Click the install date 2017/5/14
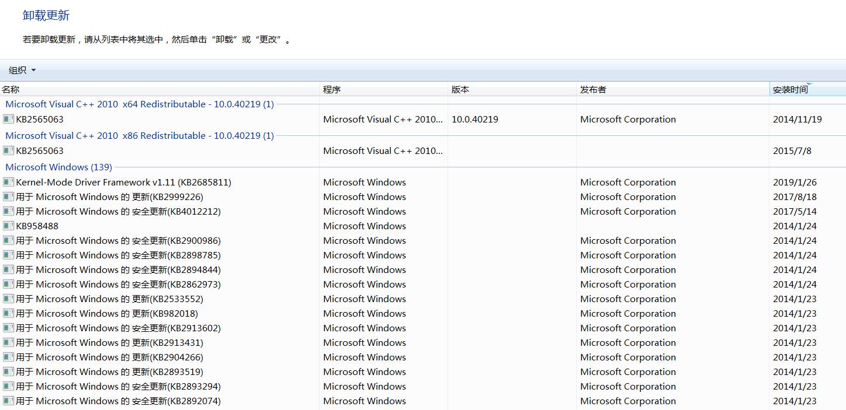This screenshot has width=846, height=410. (795, 211)
